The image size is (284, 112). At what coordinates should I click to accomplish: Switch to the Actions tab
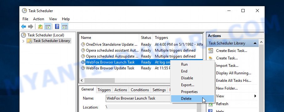pos(121,90)
